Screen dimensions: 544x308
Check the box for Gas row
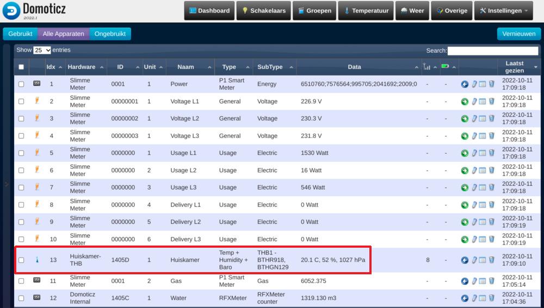[21, 281]
